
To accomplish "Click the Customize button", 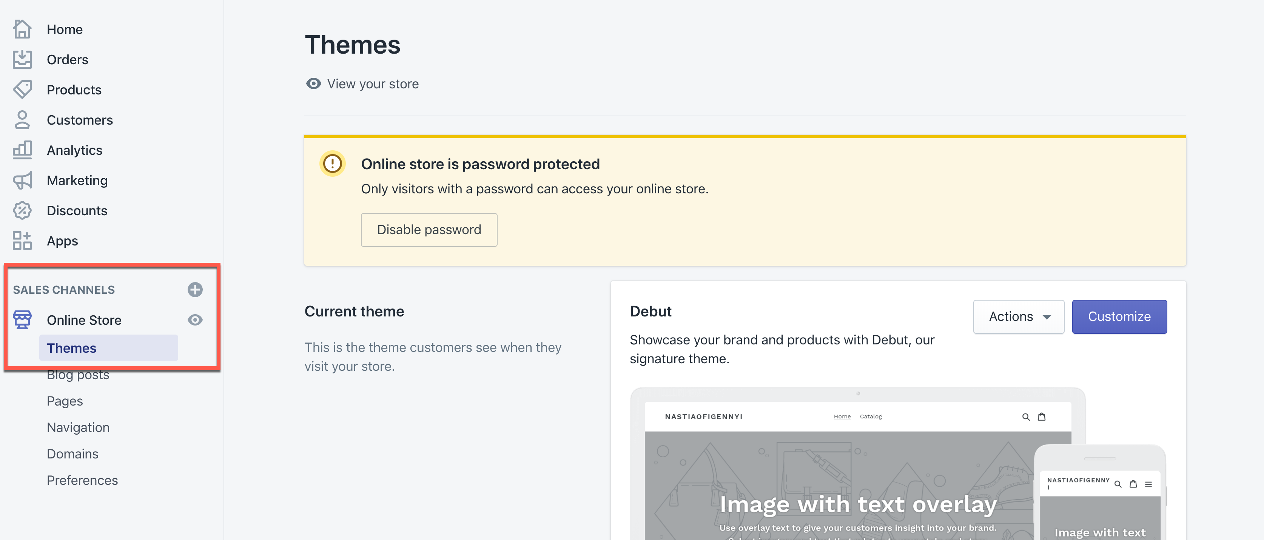I will click(x=1119, y=316).
